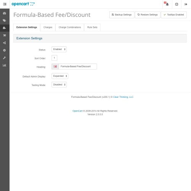Click into the Heading text field
Screen dimensions: 191x191
tap(78, 66)
